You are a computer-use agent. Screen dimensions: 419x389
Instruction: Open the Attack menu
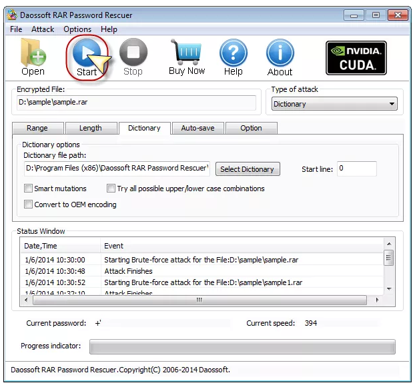click(43, 29)
